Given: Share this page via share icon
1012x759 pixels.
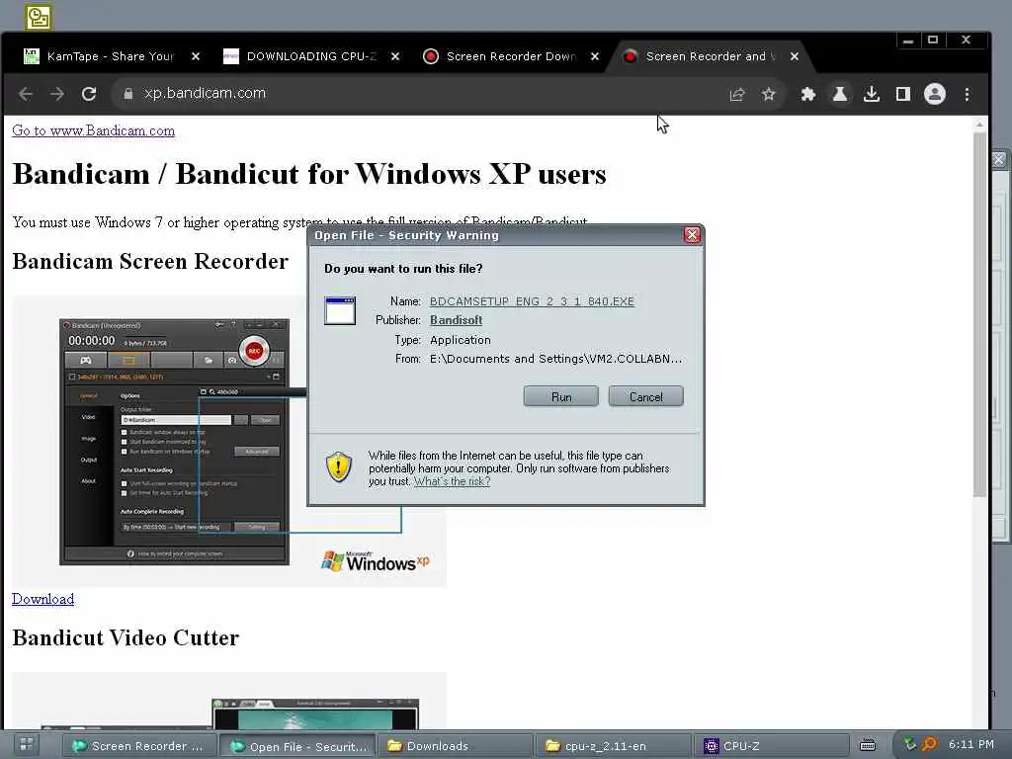Looking at the screenshot, I should point(737,95).
